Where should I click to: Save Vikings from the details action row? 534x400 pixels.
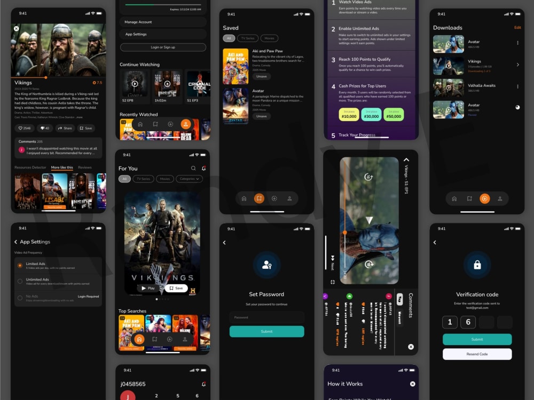86,128
